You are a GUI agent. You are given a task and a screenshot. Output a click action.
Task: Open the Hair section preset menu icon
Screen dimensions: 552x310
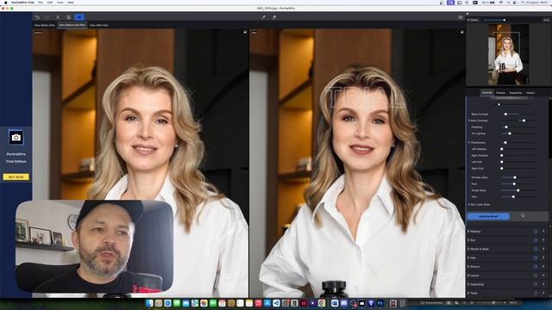(x=543, y=257)
